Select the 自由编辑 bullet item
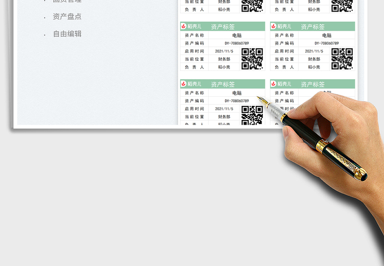The width and height of the screenshot is (384, 266). point(67,34)
